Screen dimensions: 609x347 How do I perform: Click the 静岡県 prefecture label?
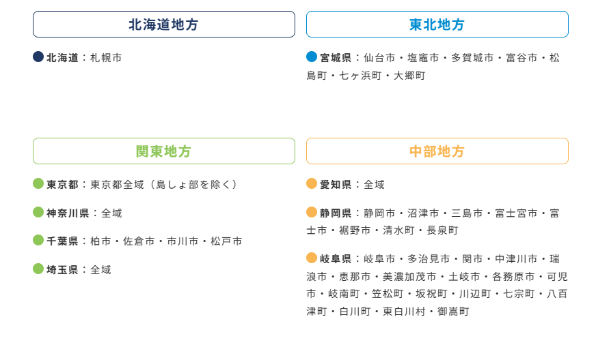pos(336,213)
